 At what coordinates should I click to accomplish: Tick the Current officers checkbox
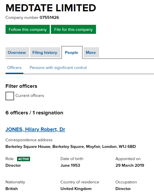tap(10, 96)
